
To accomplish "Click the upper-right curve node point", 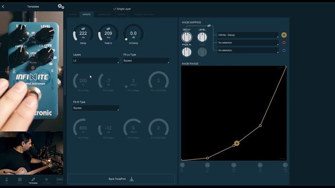I will point(260,126).
